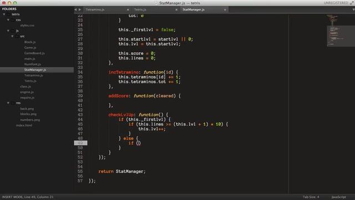Screen dimensions: 355x200
Task: Open the JavaScript syntax selector
Action: pyautogui.click(x=339, y=197)
